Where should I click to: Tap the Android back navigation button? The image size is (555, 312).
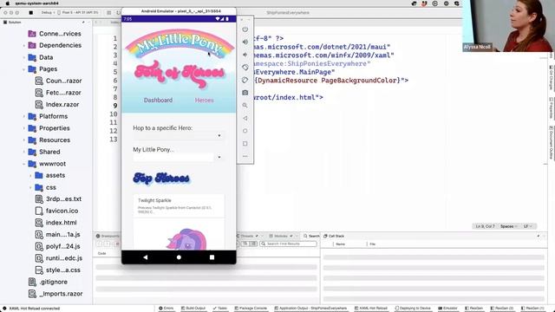(146, 257)
